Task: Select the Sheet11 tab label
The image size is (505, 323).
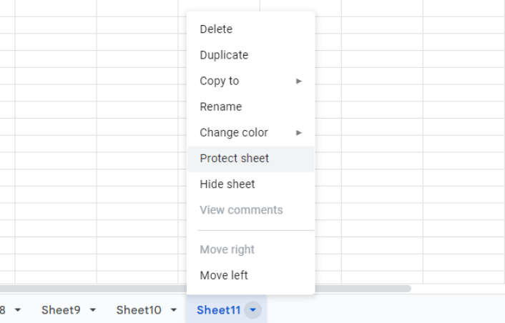Action: (x=219, y=310)
